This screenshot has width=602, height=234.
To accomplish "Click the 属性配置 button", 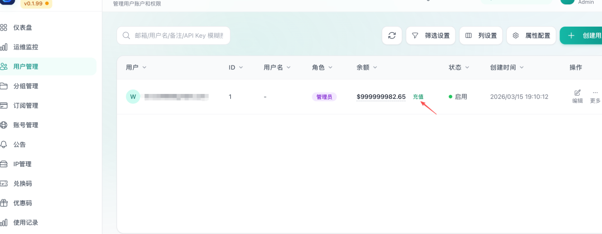I will click(x=531, y=36).
